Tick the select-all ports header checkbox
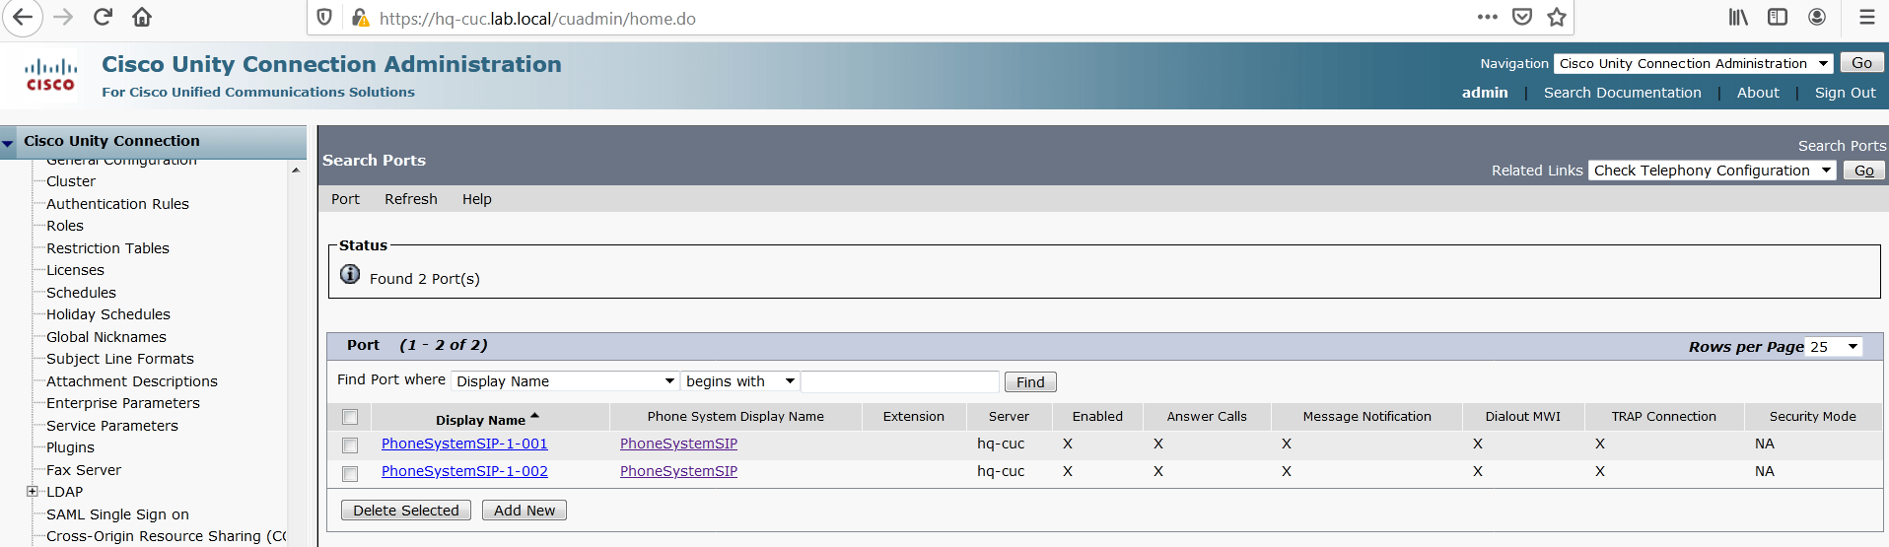 click(350, 417)
